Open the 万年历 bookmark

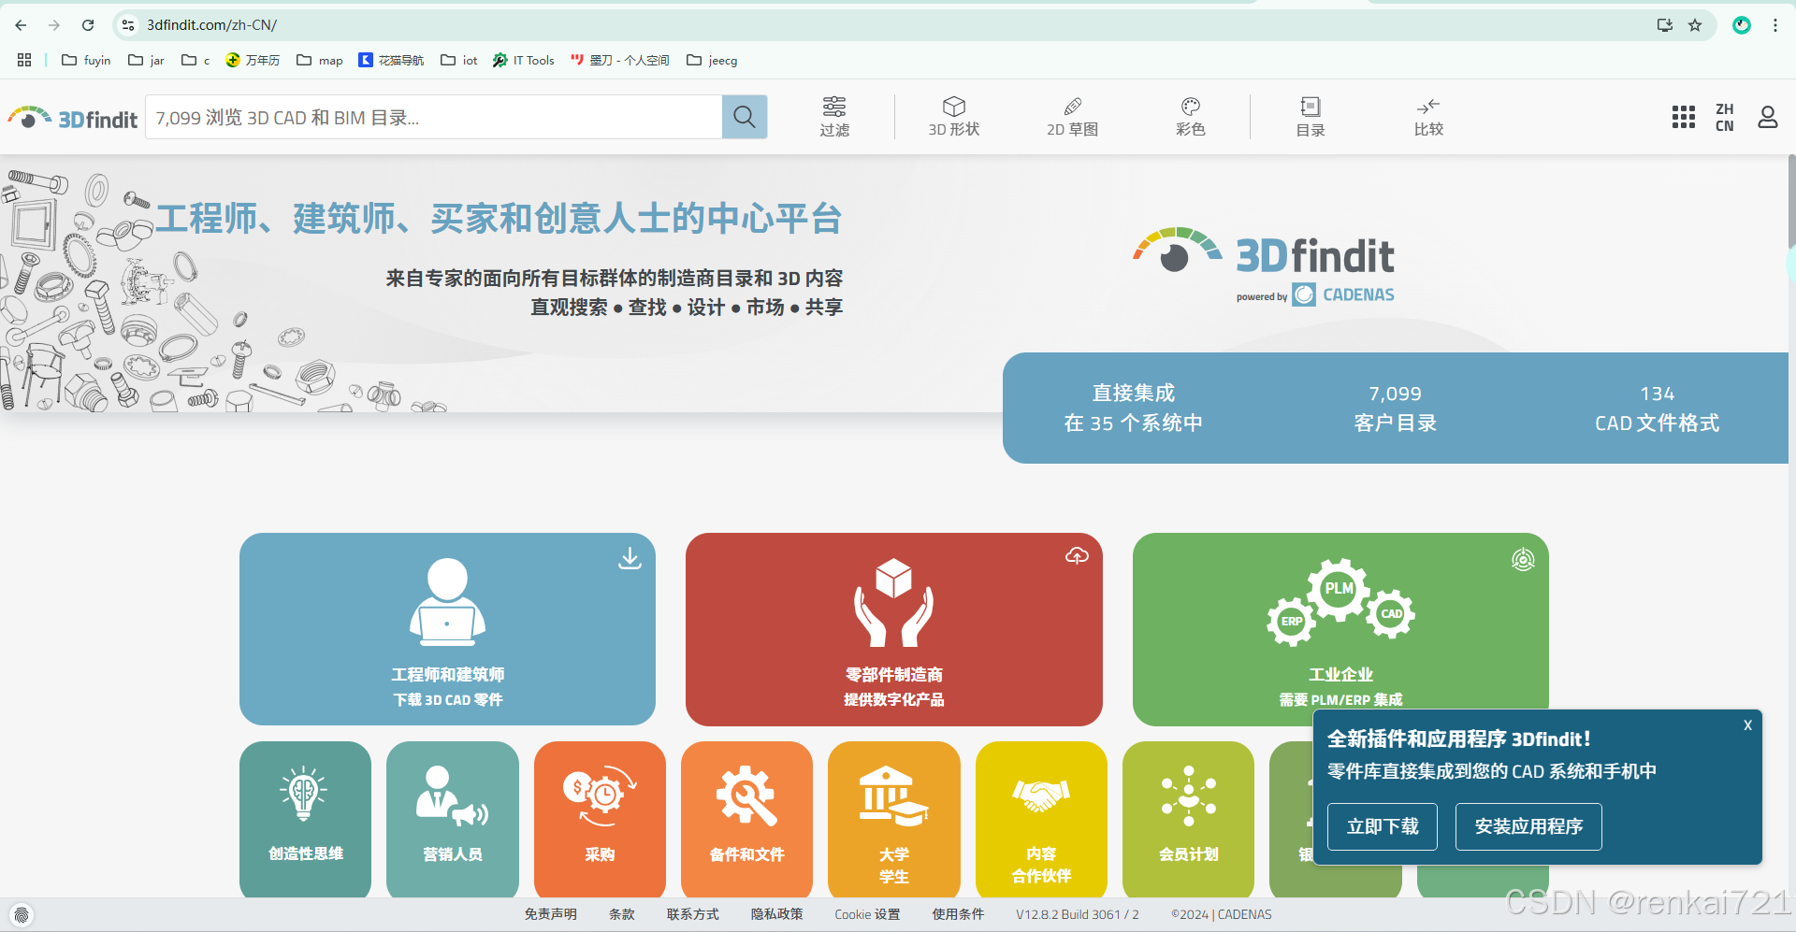(253, 60)
